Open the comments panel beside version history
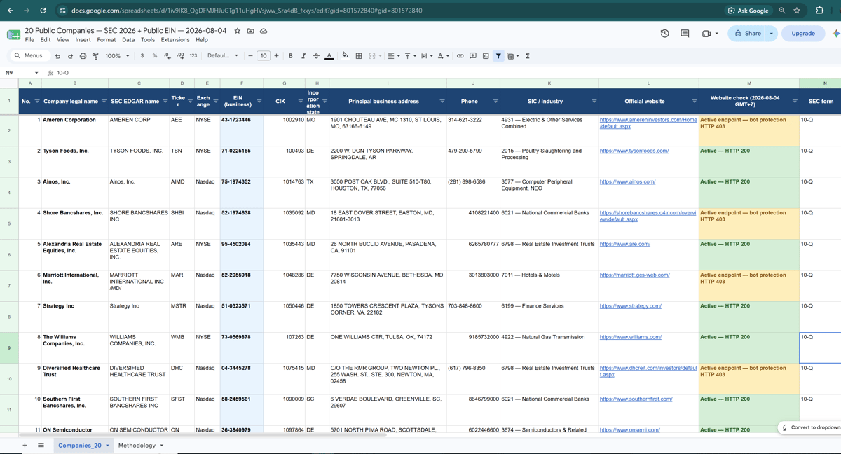This screenshot has height=454, width=841. pos(685,34)
